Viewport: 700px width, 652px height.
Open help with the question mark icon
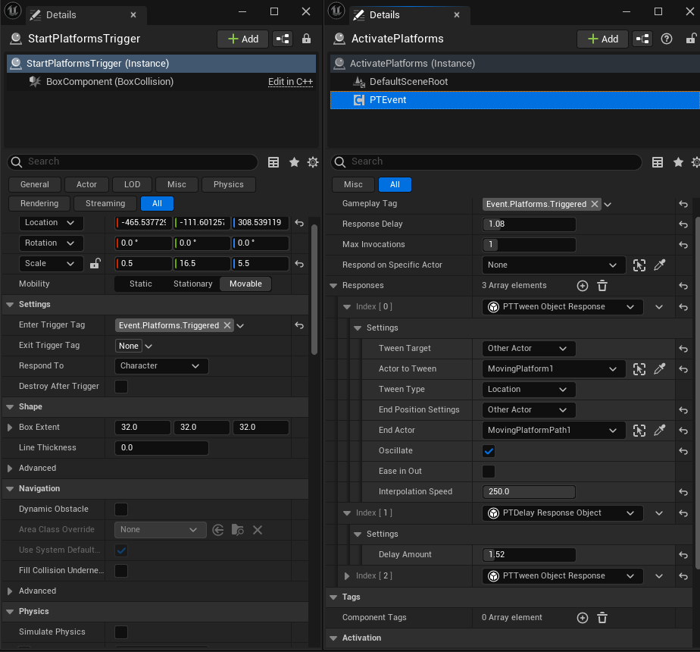pos(665,39)
